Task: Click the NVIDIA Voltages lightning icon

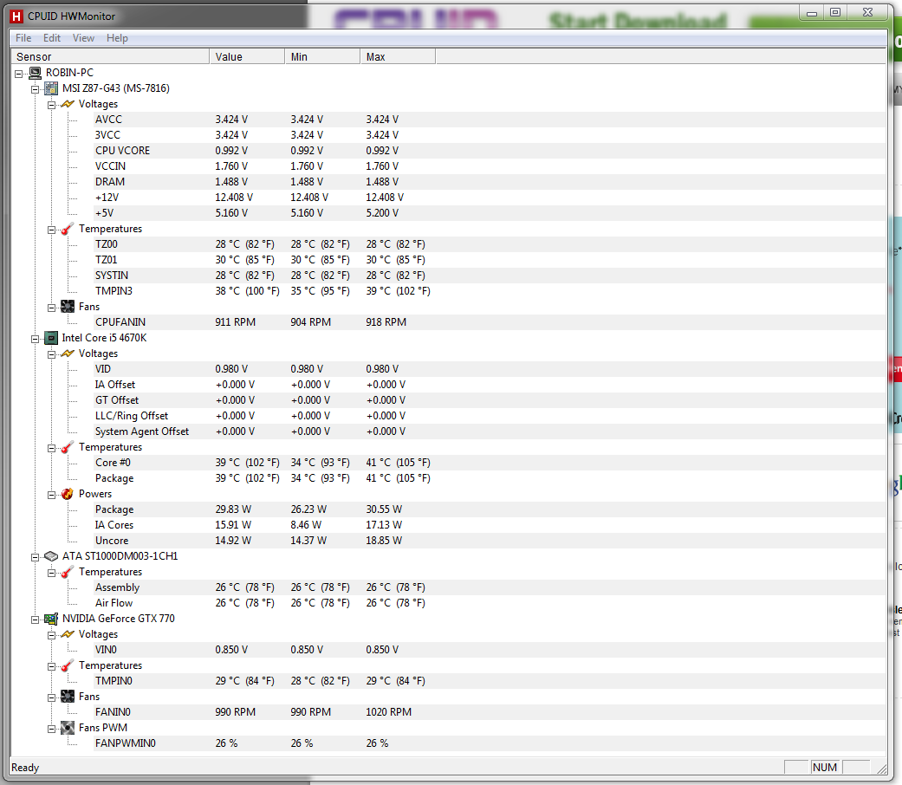Action: click(x=68, y=634)
